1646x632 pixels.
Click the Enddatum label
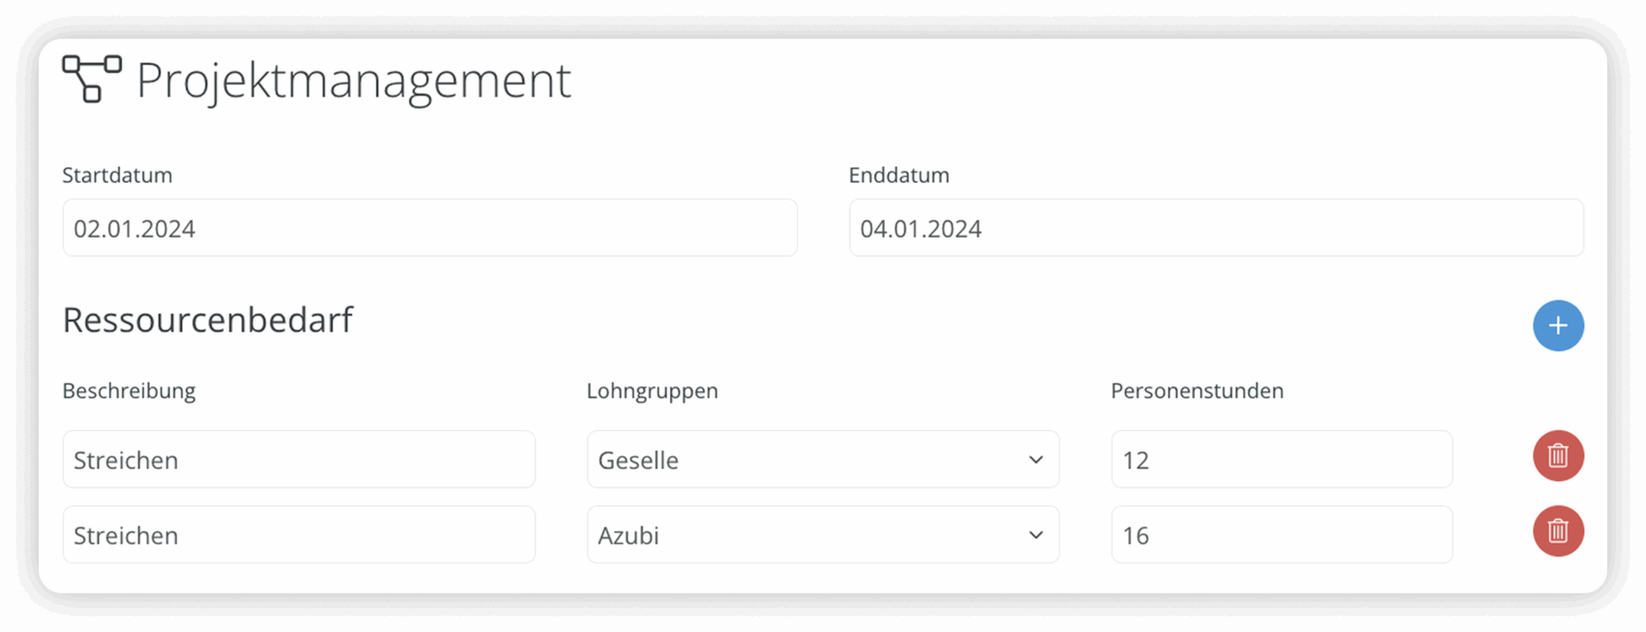coord(899,175)
